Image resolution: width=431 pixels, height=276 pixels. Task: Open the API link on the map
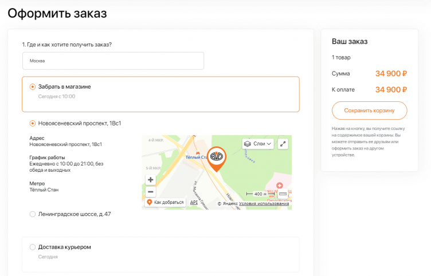click(194, 202)
